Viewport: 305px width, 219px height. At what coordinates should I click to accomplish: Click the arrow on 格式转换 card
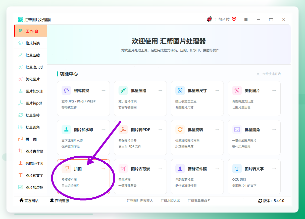(104, 90)
